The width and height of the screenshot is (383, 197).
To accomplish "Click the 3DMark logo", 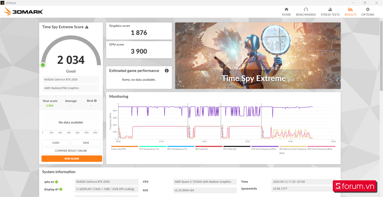I will pos(23,12).
